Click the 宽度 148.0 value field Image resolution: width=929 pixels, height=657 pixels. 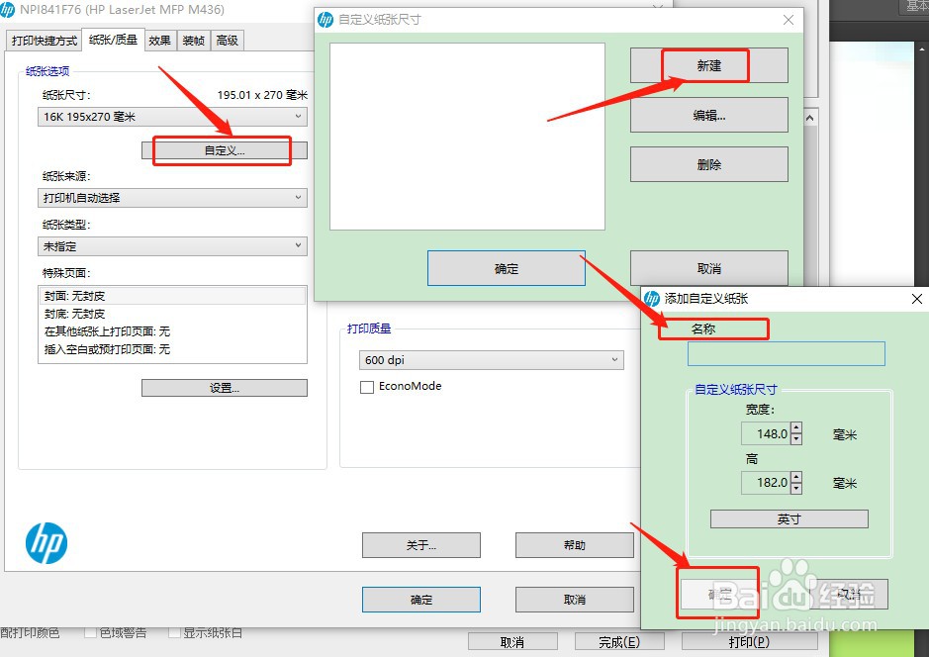tap(766, 433)
